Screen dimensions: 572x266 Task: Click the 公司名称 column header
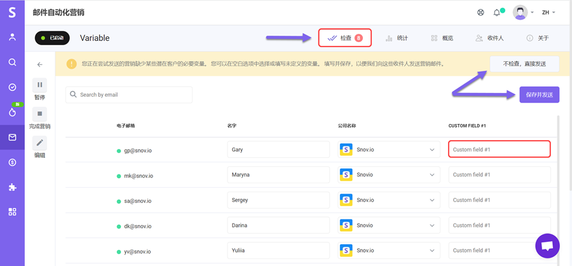(x=347, y=126)
